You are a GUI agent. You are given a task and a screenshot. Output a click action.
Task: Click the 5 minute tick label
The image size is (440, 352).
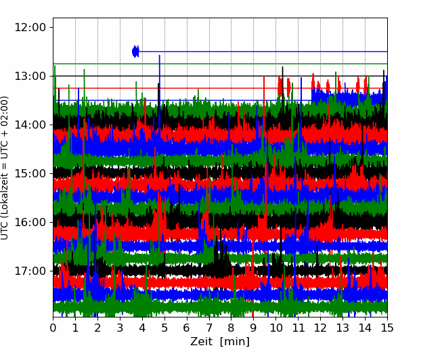[x=164, y=328]
